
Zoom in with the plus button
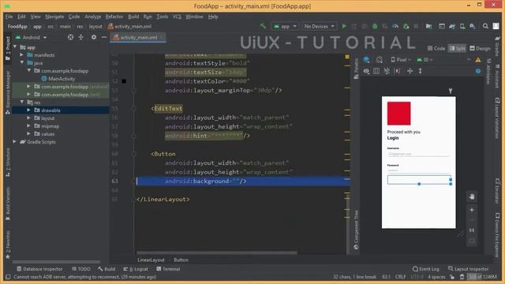[x=472, y=210]
